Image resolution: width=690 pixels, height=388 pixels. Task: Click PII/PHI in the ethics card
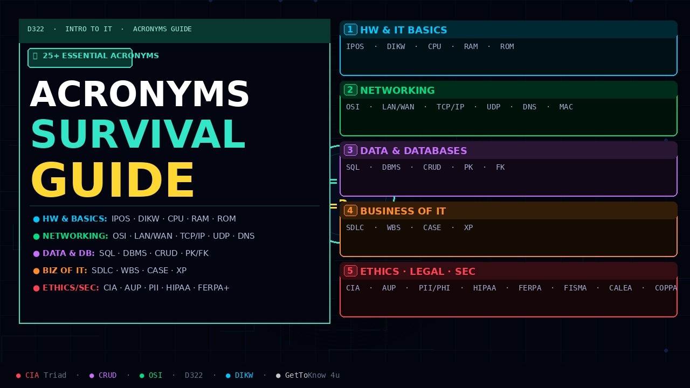pos(434,288)
